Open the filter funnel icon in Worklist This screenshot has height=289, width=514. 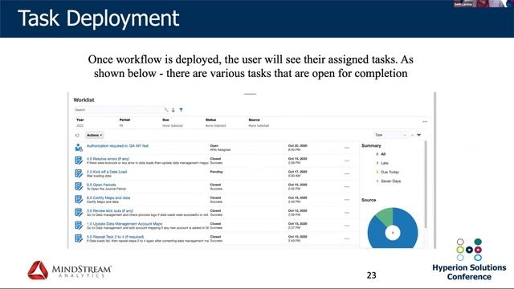181,110
